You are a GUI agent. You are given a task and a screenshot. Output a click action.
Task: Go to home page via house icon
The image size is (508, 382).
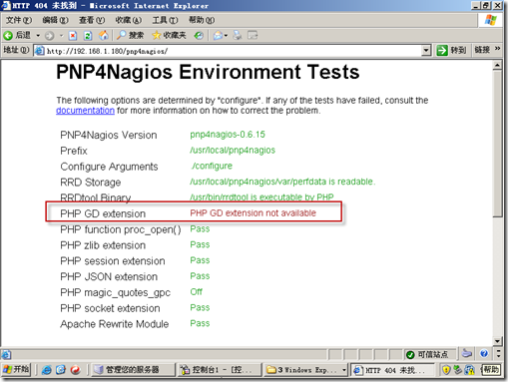(x=104, y=35)
